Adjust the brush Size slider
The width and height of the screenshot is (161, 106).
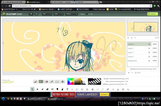(117, 82)
